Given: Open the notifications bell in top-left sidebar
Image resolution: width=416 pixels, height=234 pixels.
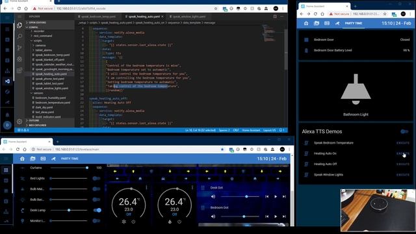Looking at the screenshot, I should (x=7, y=115).
